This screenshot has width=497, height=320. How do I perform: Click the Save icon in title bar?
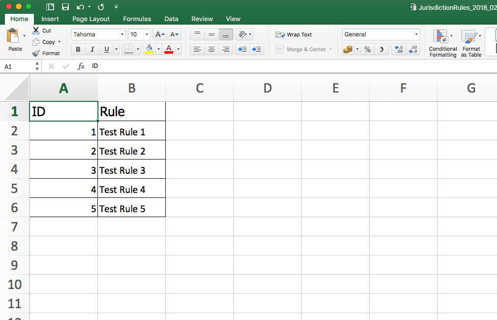click(65, 7)
